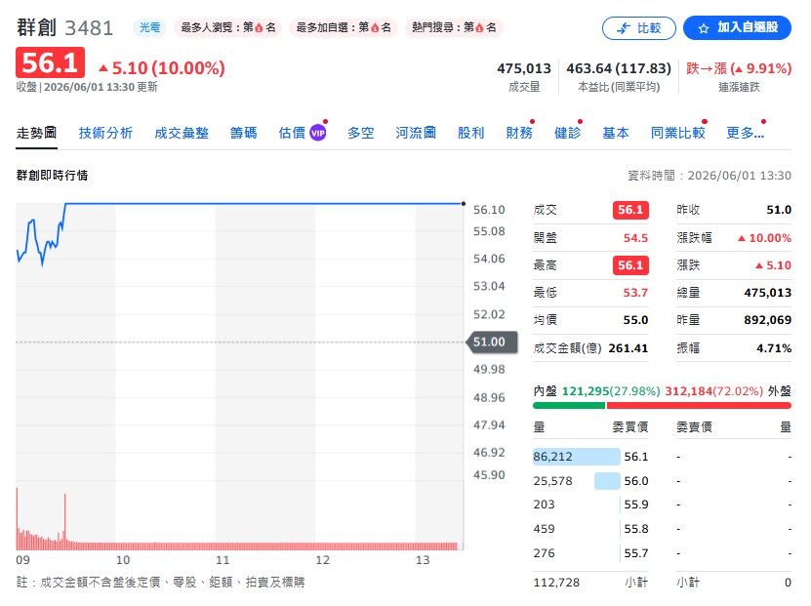Open the 光電 industry tag
The height and width of the screenshot is (606, 811).
click(149, 27)
